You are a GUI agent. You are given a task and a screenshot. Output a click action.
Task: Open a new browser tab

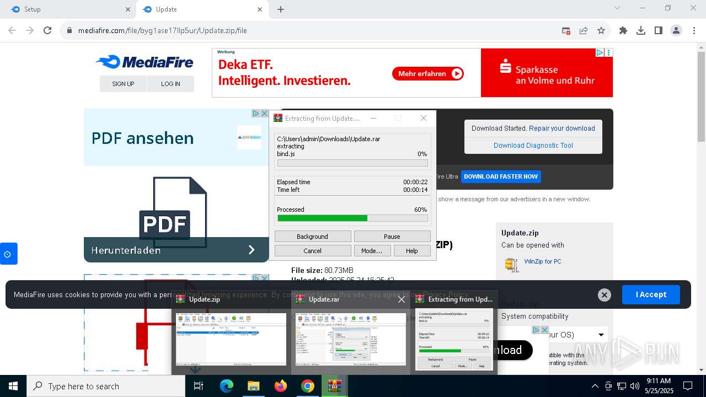coord(281,9)
